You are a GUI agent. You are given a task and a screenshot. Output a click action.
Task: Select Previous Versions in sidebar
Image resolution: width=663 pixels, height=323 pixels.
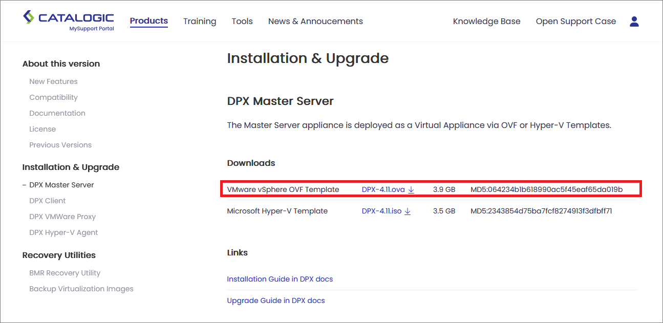point(60,145)
